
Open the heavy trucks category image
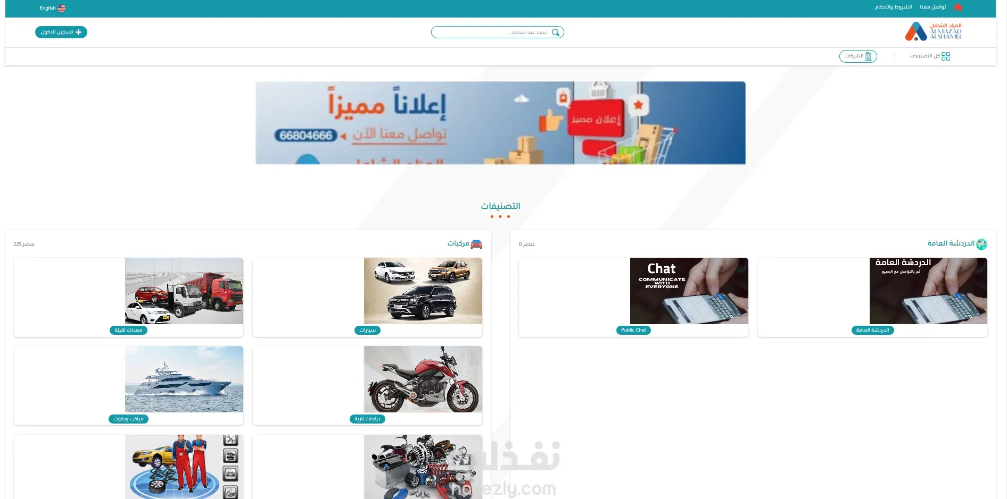[x=184, y=291]
